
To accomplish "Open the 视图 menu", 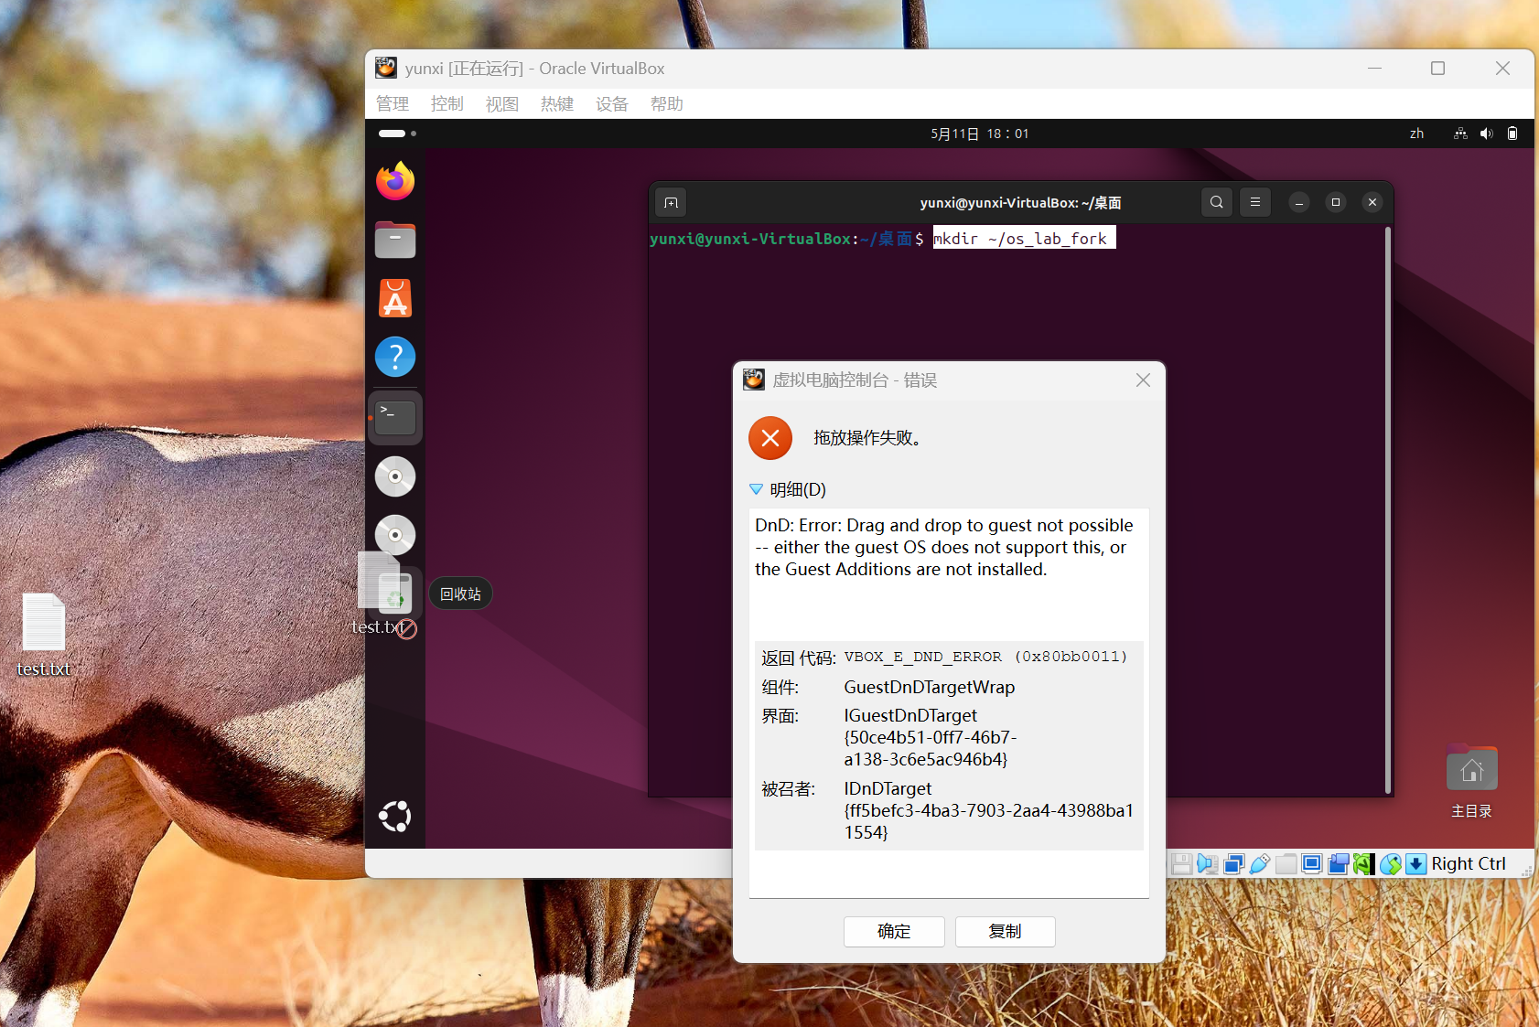I will pos(502,104).
